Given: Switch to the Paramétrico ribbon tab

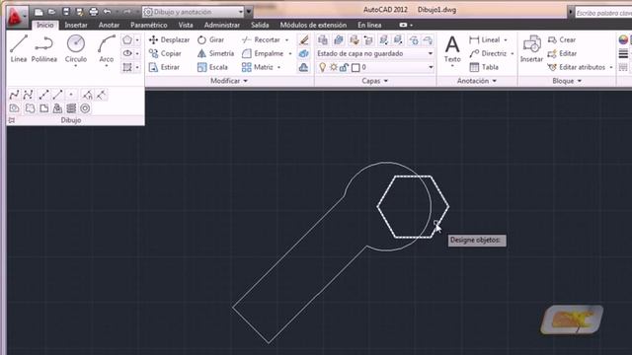Looking at the screenshot, I should (149, 25).
